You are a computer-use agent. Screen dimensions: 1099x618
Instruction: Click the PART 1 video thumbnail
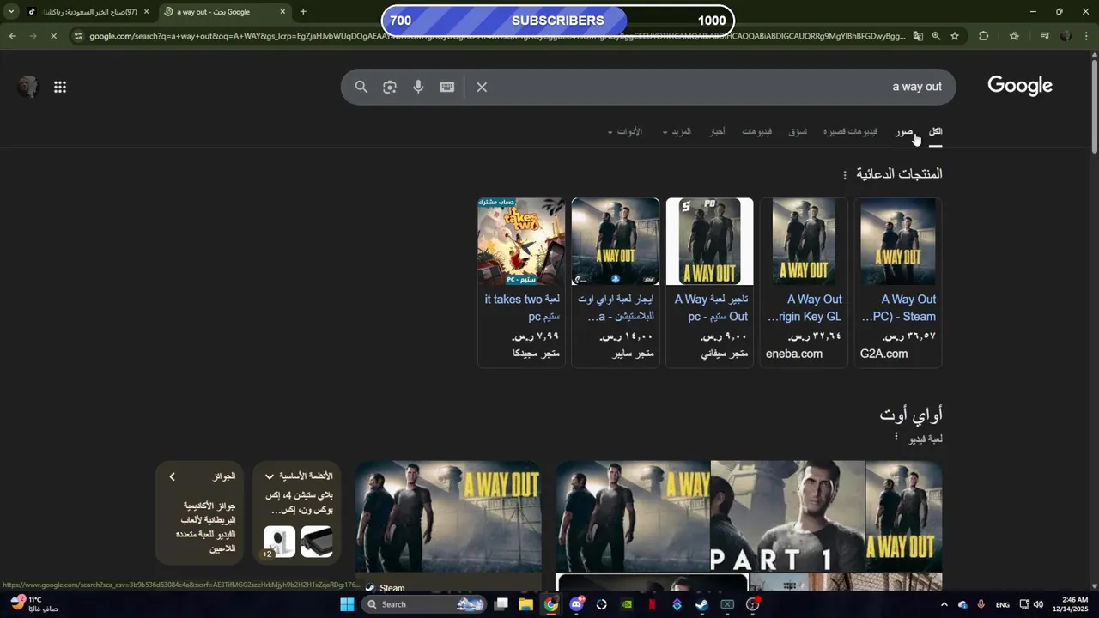click(x=787, y=516)
